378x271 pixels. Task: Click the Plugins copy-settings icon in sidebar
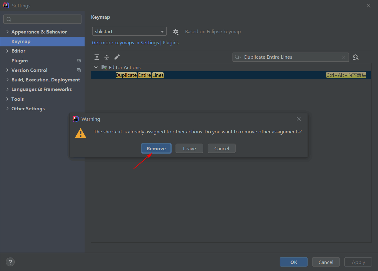79,61
